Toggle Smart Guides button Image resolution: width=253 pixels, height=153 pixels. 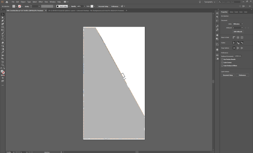coord(242,43)
